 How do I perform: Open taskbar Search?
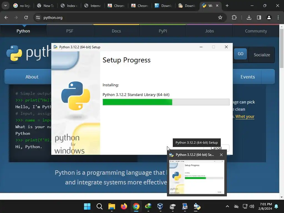pyautogui.click(x=100, y=206)
